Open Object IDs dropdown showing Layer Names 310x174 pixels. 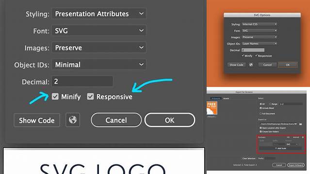[260, 43]
